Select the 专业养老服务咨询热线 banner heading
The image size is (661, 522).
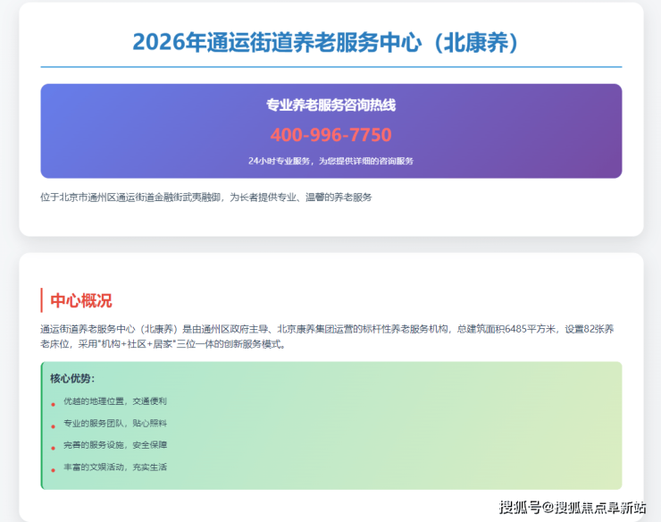pos(330,105)
